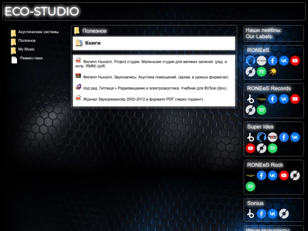Image resolution: width=308 pixels, height=231 pixels.
Task: Open the blue headphones icon under RONEeS
Action: [250, 60]
